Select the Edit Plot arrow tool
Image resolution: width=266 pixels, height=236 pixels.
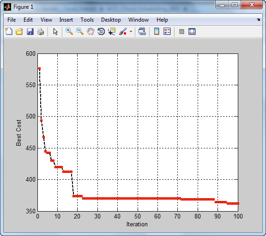pos(55,32)
